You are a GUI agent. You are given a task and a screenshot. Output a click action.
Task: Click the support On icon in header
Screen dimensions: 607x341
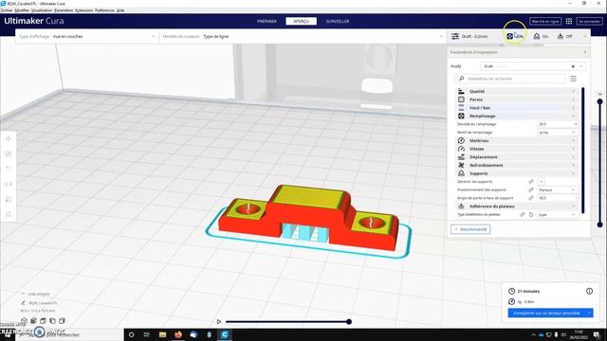[537, 36]
